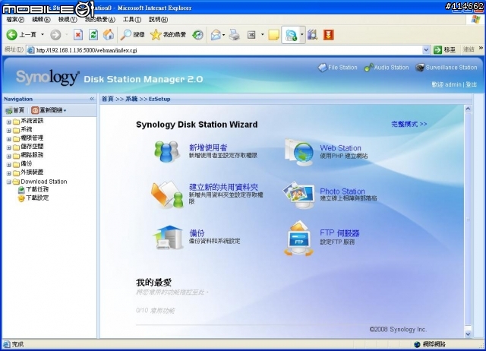Click the Mail envelope toolbar icon
Screen dimensions: 486x351
(x=216, y=35)
